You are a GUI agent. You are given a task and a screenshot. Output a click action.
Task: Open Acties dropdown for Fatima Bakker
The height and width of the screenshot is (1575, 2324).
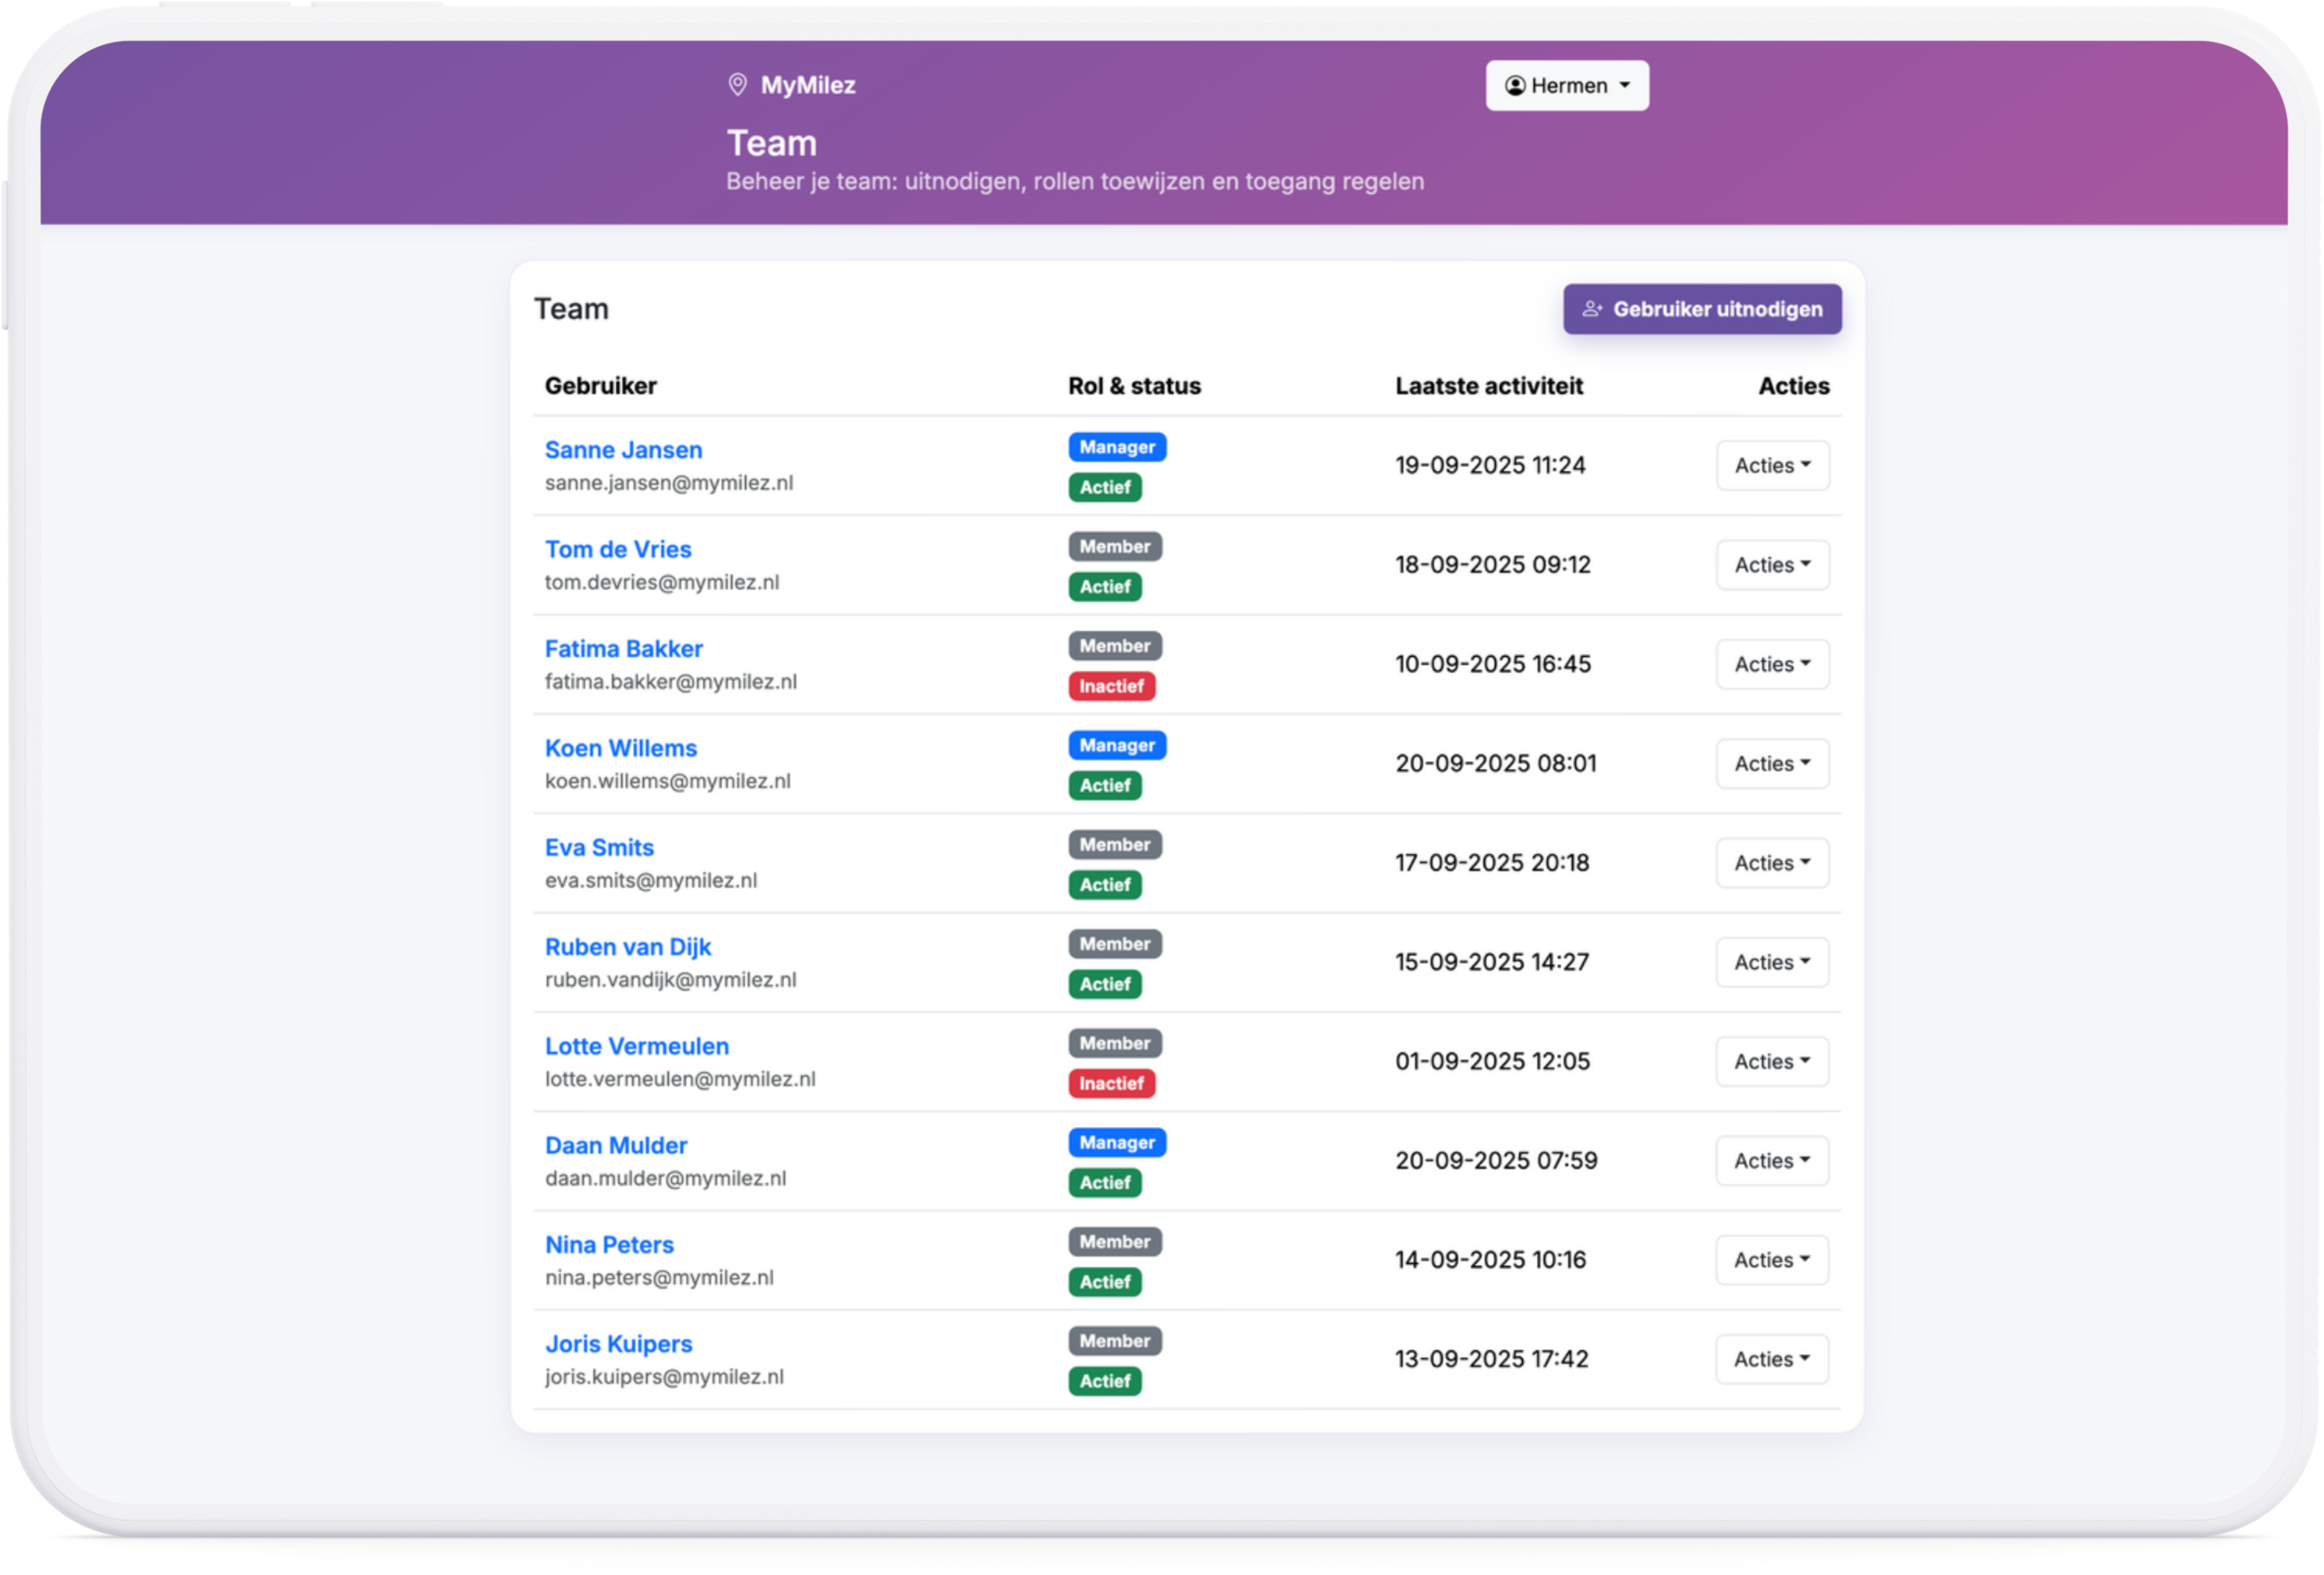pyautogui.click(x=1772, y=664)
